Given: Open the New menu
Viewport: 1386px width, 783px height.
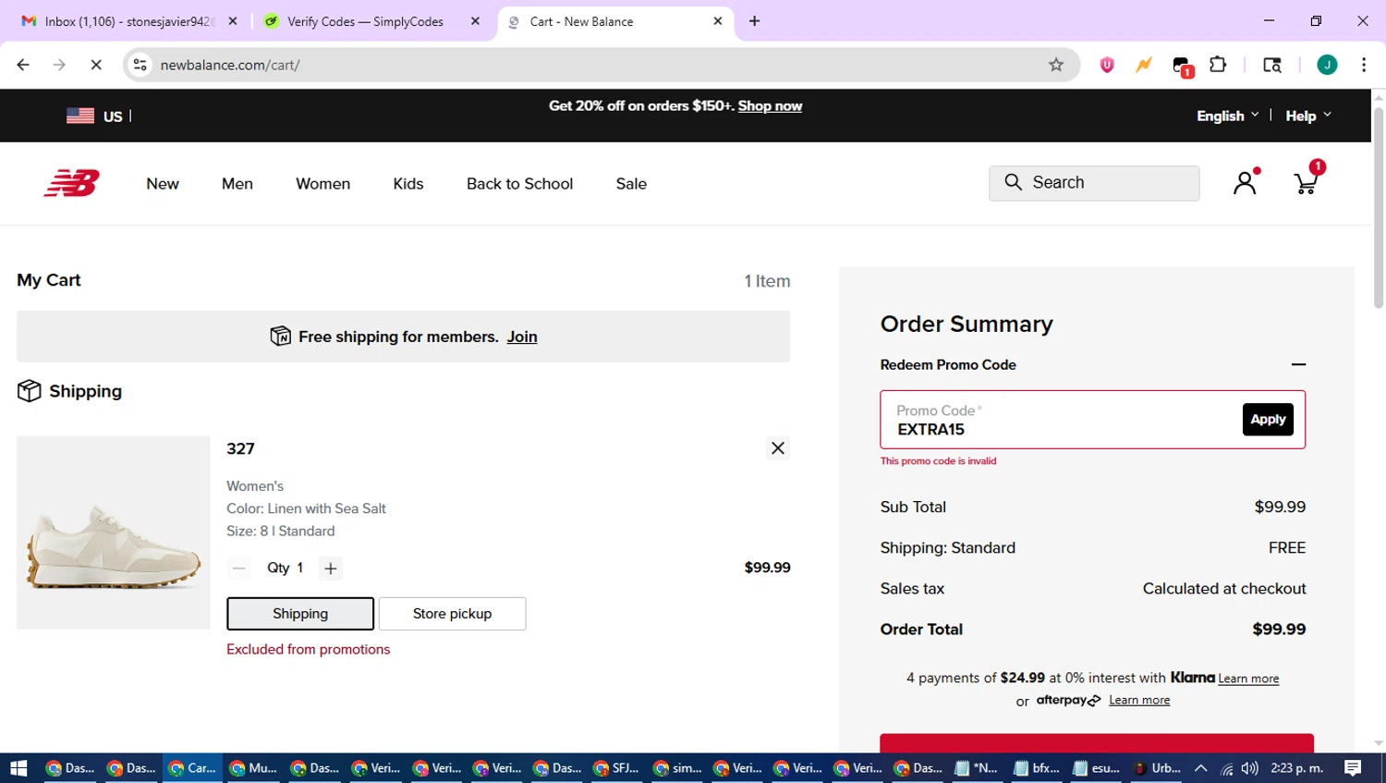Looking at the screenshot, I should [x=163, y=184].
